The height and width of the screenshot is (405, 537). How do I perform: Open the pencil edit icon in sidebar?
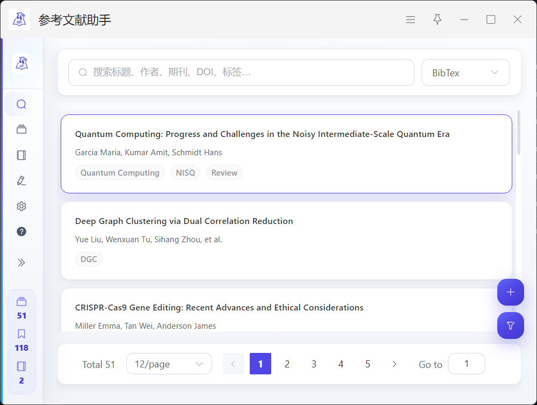(x=21, y=180)
